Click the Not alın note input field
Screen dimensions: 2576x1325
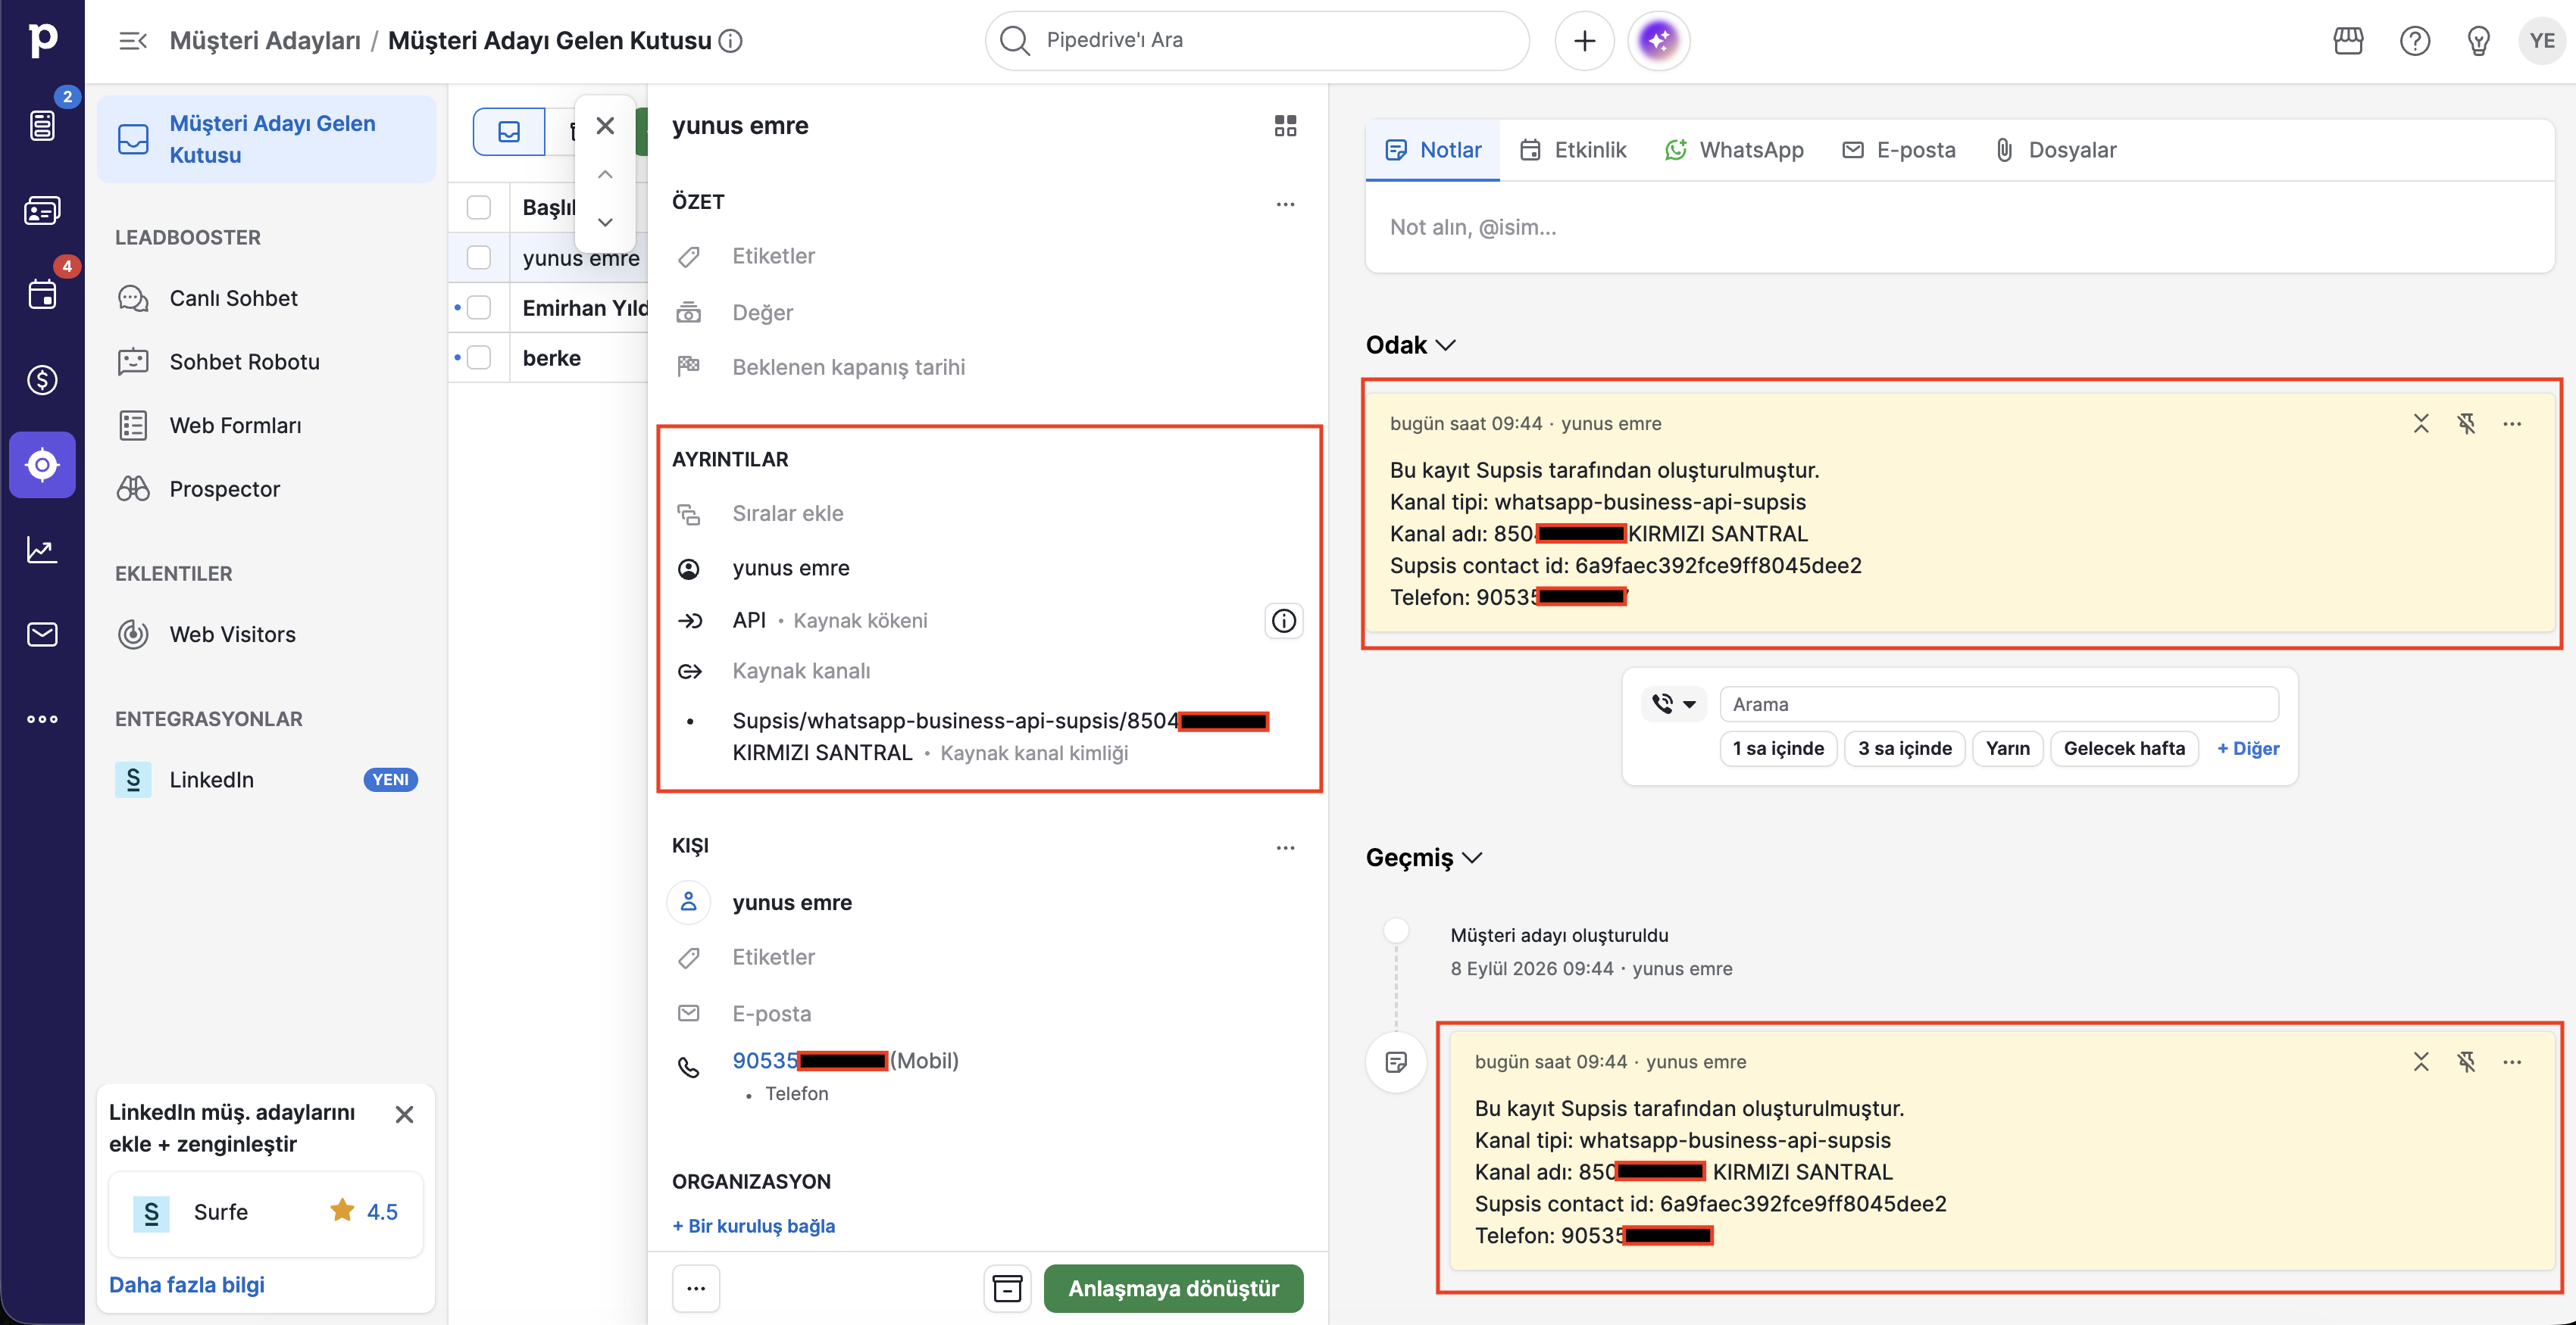click(x=1959, y=227)
